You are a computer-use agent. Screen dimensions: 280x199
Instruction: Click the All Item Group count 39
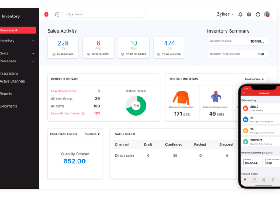[97, 99]
